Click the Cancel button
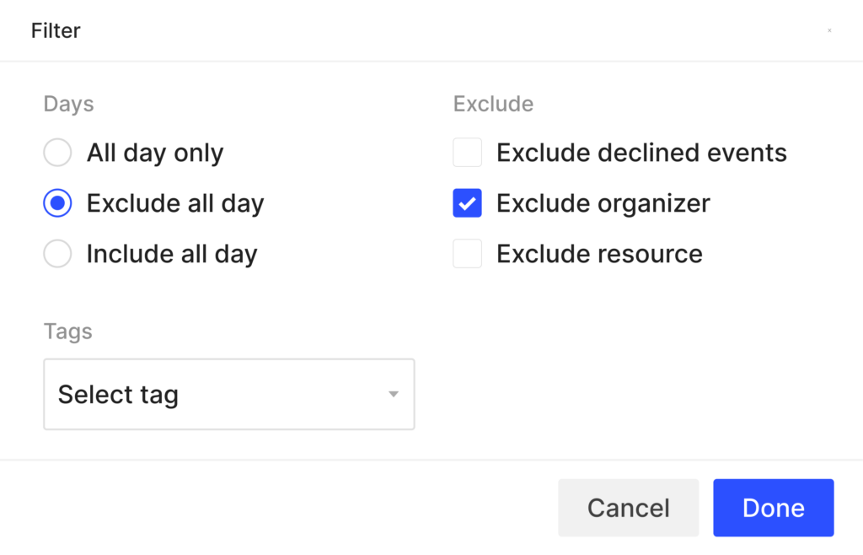The width and height of the screenshot is (863, 555). coord(628,508)
